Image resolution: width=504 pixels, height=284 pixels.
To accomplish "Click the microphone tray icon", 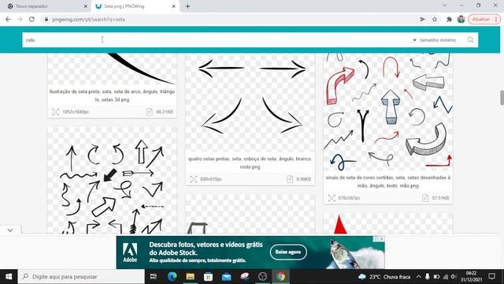I will coord(427,277).
